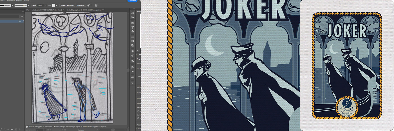
Task: Open the Links panel chain icon
Action: click(133, 77)
